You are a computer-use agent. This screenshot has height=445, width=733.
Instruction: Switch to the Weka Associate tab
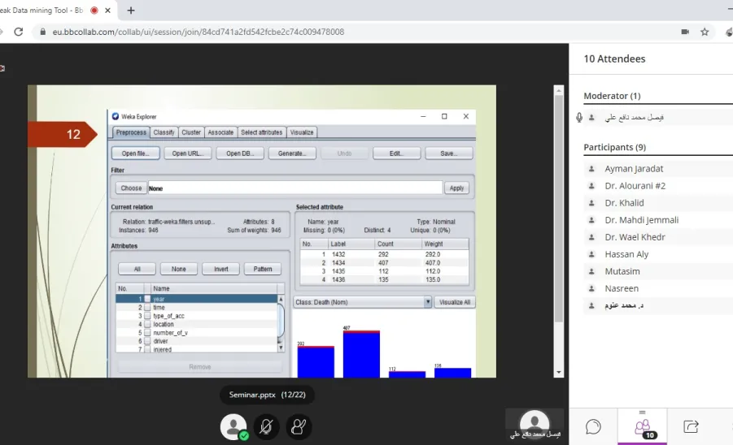(220, 132)
